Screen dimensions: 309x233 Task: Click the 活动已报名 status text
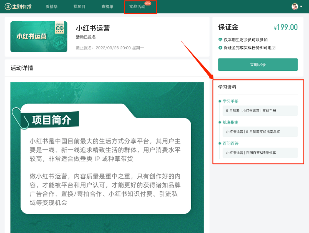86,37
